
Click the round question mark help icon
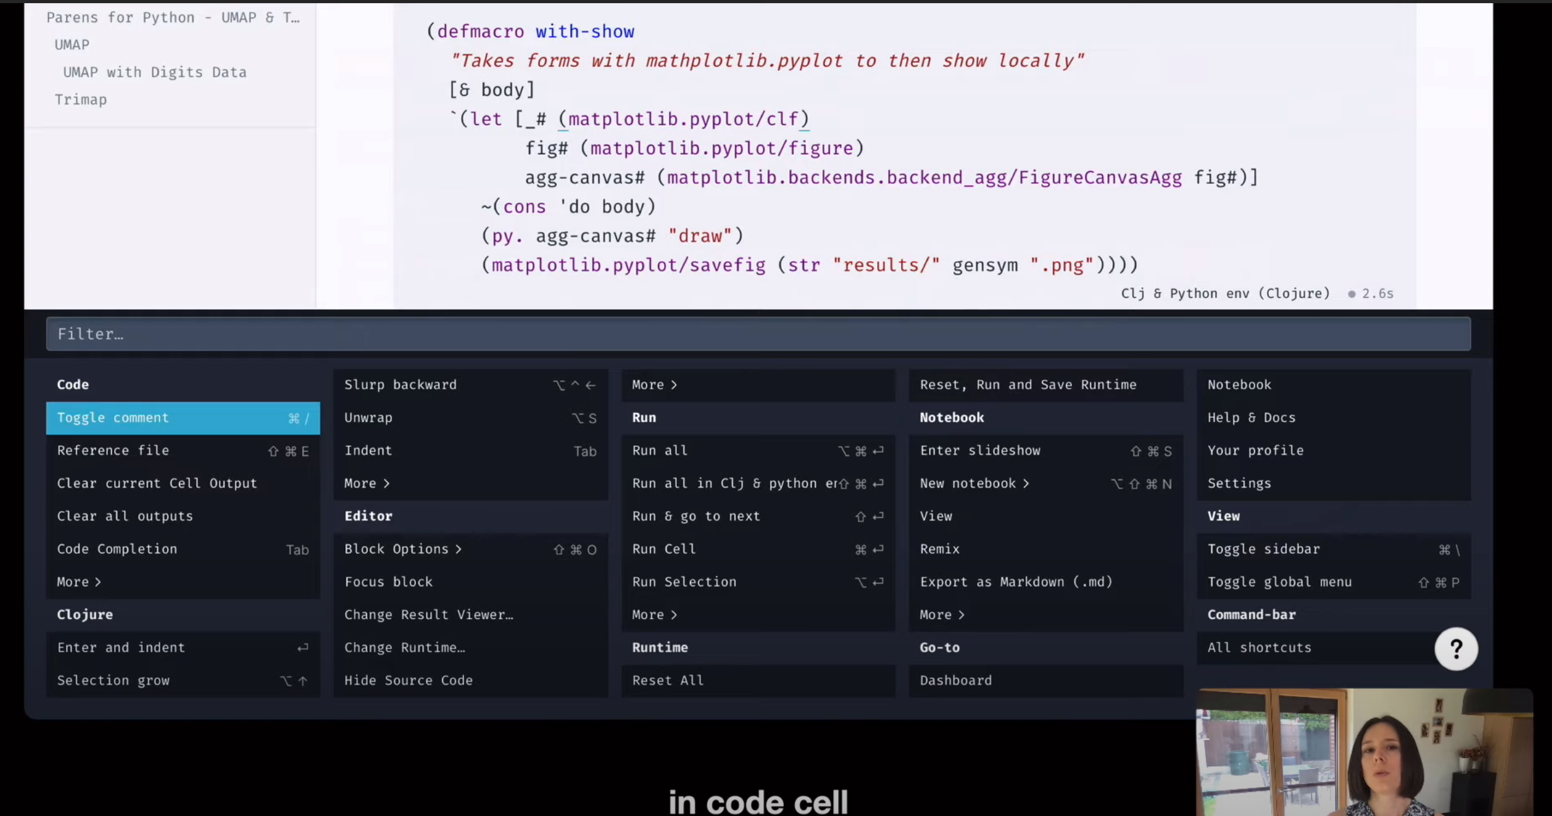[1456, 649]
